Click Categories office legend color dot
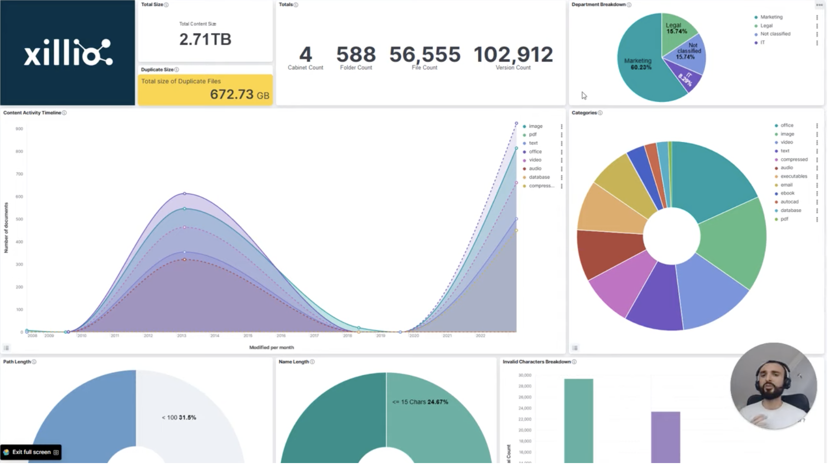The image size is (831, 473). tap(776, 126)
